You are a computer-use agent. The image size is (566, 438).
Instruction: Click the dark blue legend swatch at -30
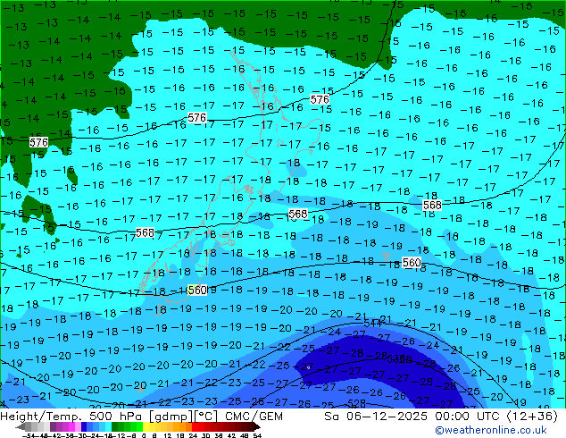coord(84,426)
